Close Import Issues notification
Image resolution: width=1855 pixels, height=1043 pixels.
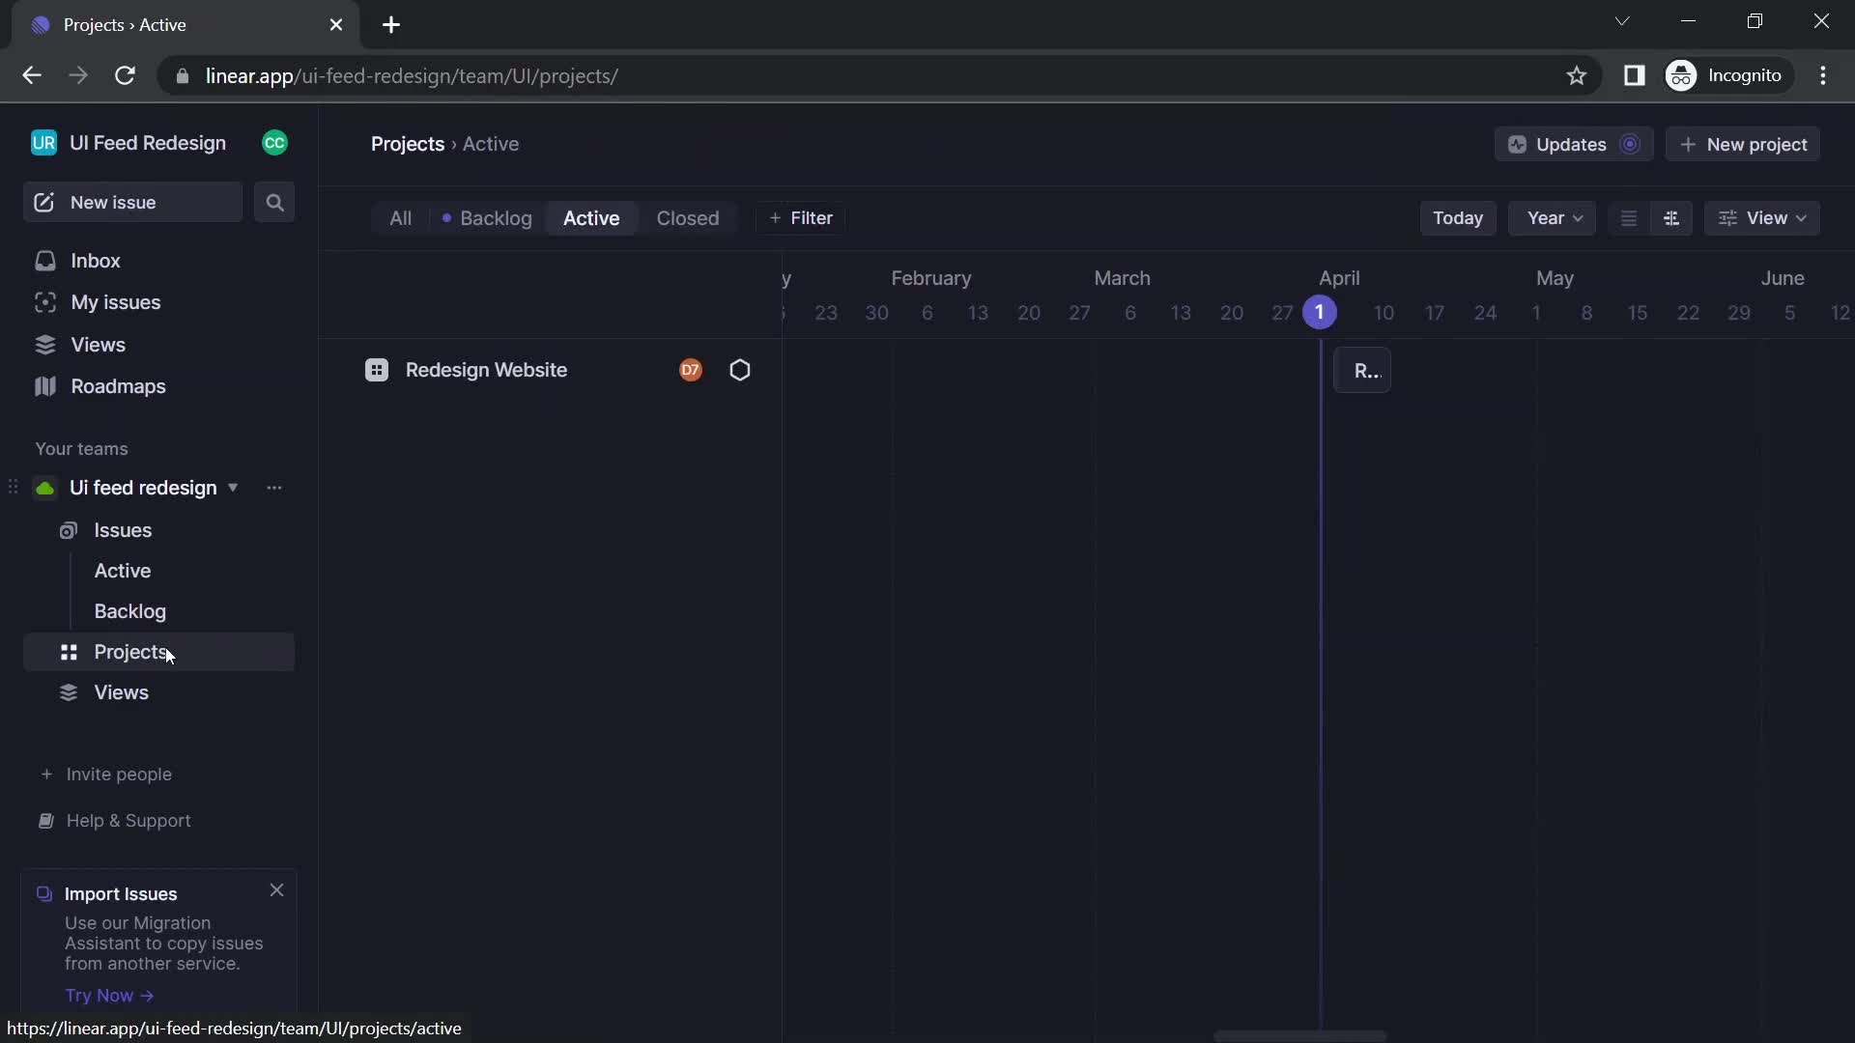[277, 890]
